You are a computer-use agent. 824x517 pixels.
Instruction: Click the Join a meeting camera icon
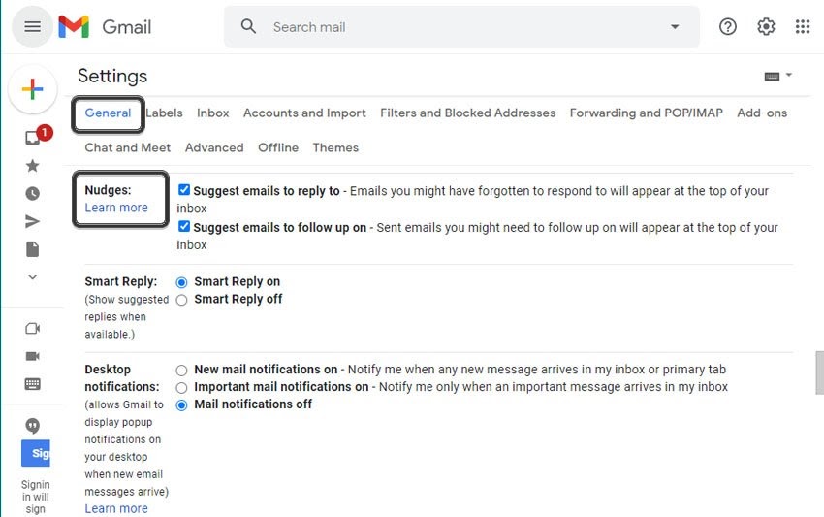click(x=33, y=357)
